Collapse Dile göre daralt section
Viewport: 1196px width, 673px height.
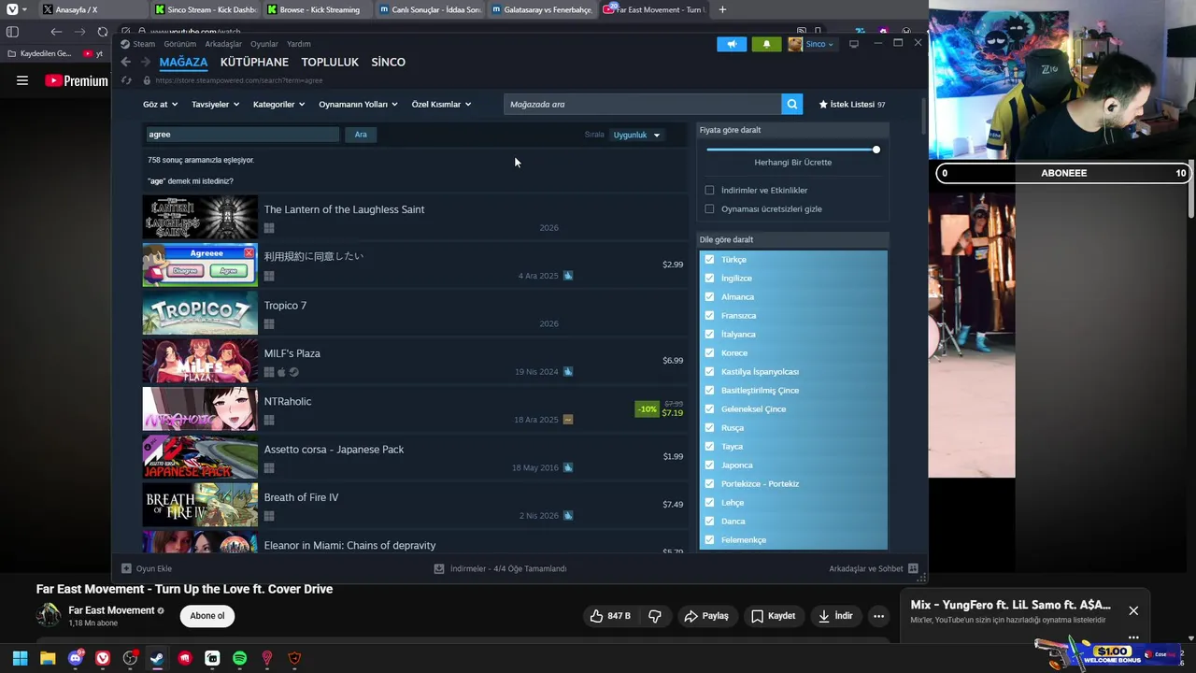click(792, 239)
